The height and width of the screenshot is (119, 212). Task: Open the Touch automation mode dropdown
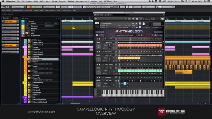49,7
